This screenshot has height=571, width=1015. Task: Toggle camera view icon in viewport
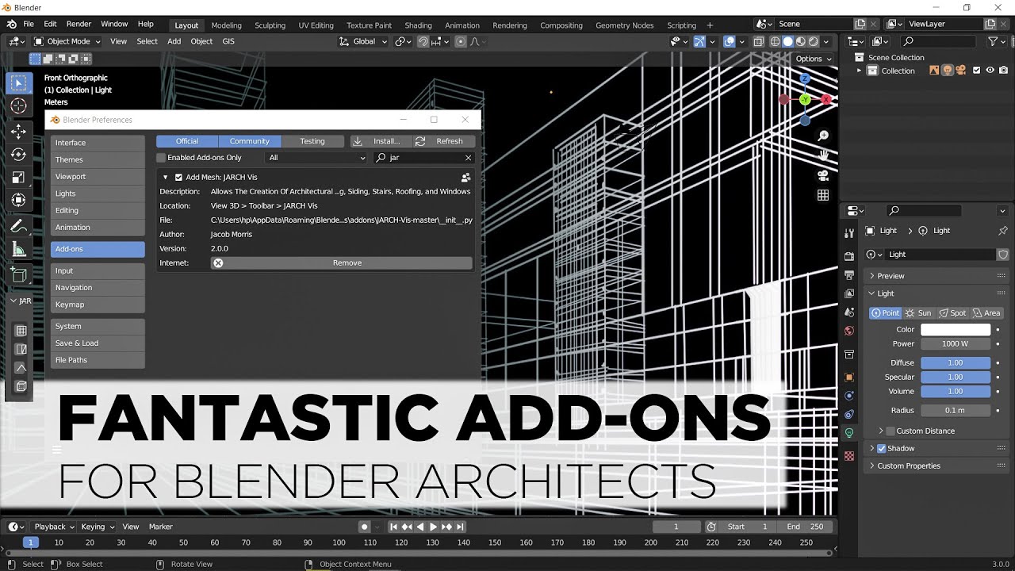pyautogui.click(x=823, y=175)
